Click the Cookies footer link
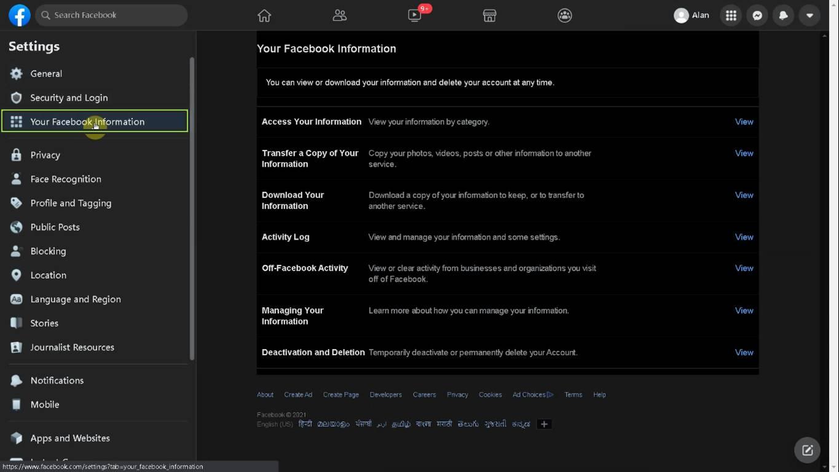 490,395
